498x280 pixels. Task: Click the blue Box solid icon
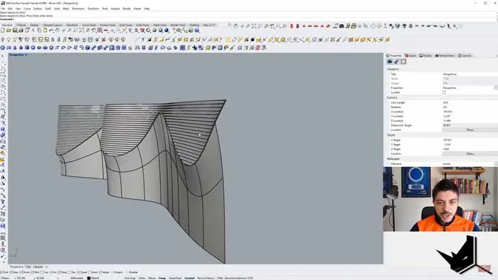27,48
